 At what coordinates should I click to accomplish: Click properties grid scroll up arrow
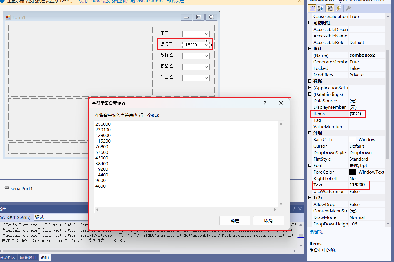[388, 16]
